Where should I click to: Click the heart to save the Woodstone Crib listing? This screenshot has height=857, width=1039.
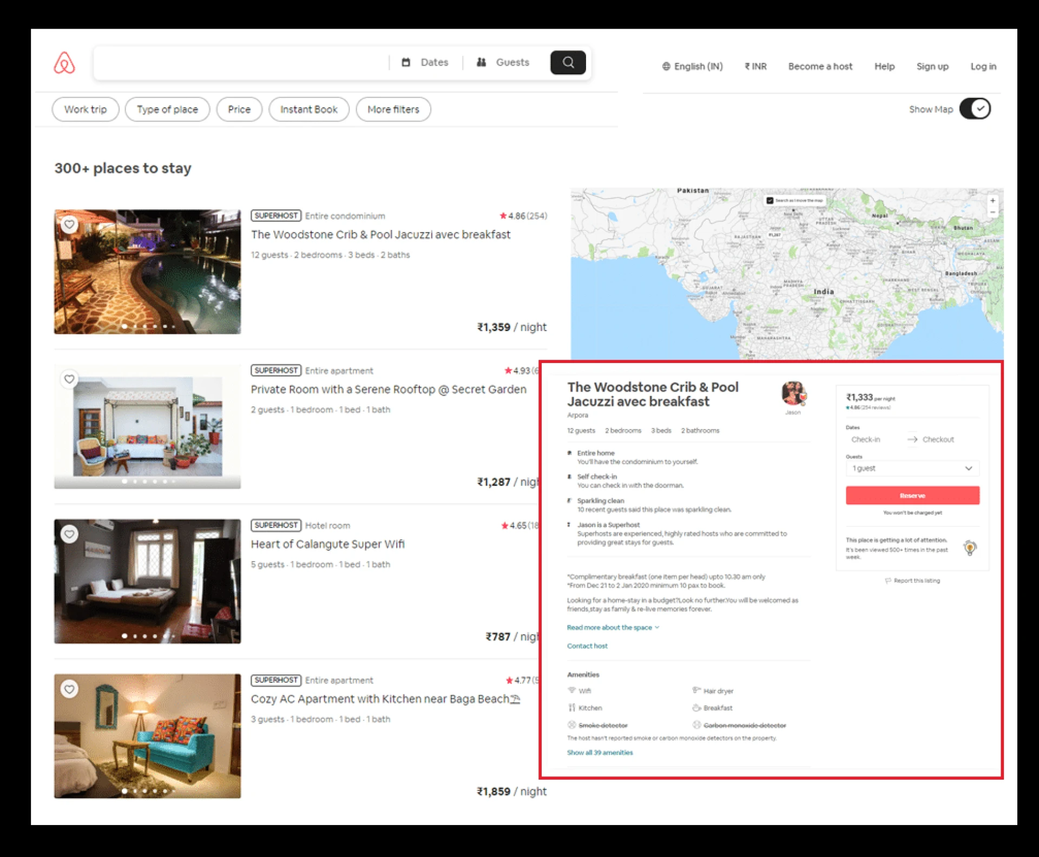coord(69,225)
